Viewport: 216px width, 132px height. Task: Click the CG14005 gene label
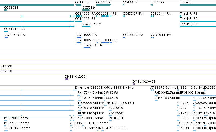[82, 2]
